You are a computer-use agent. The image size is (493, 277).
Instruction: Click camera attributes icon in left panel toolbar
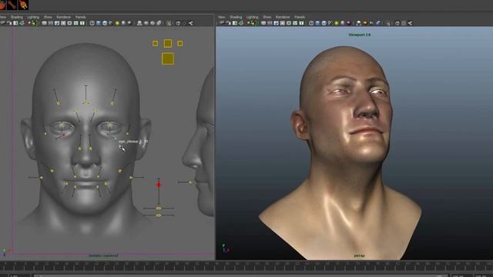pyautogui.click(x=9, y=23)
